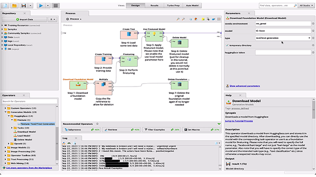Open the All Studio search scope dropdown

click(x=306, y=5)
